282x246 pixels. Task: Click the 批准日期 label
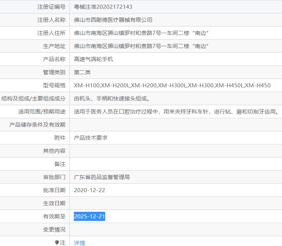click(x=54, y=190)
